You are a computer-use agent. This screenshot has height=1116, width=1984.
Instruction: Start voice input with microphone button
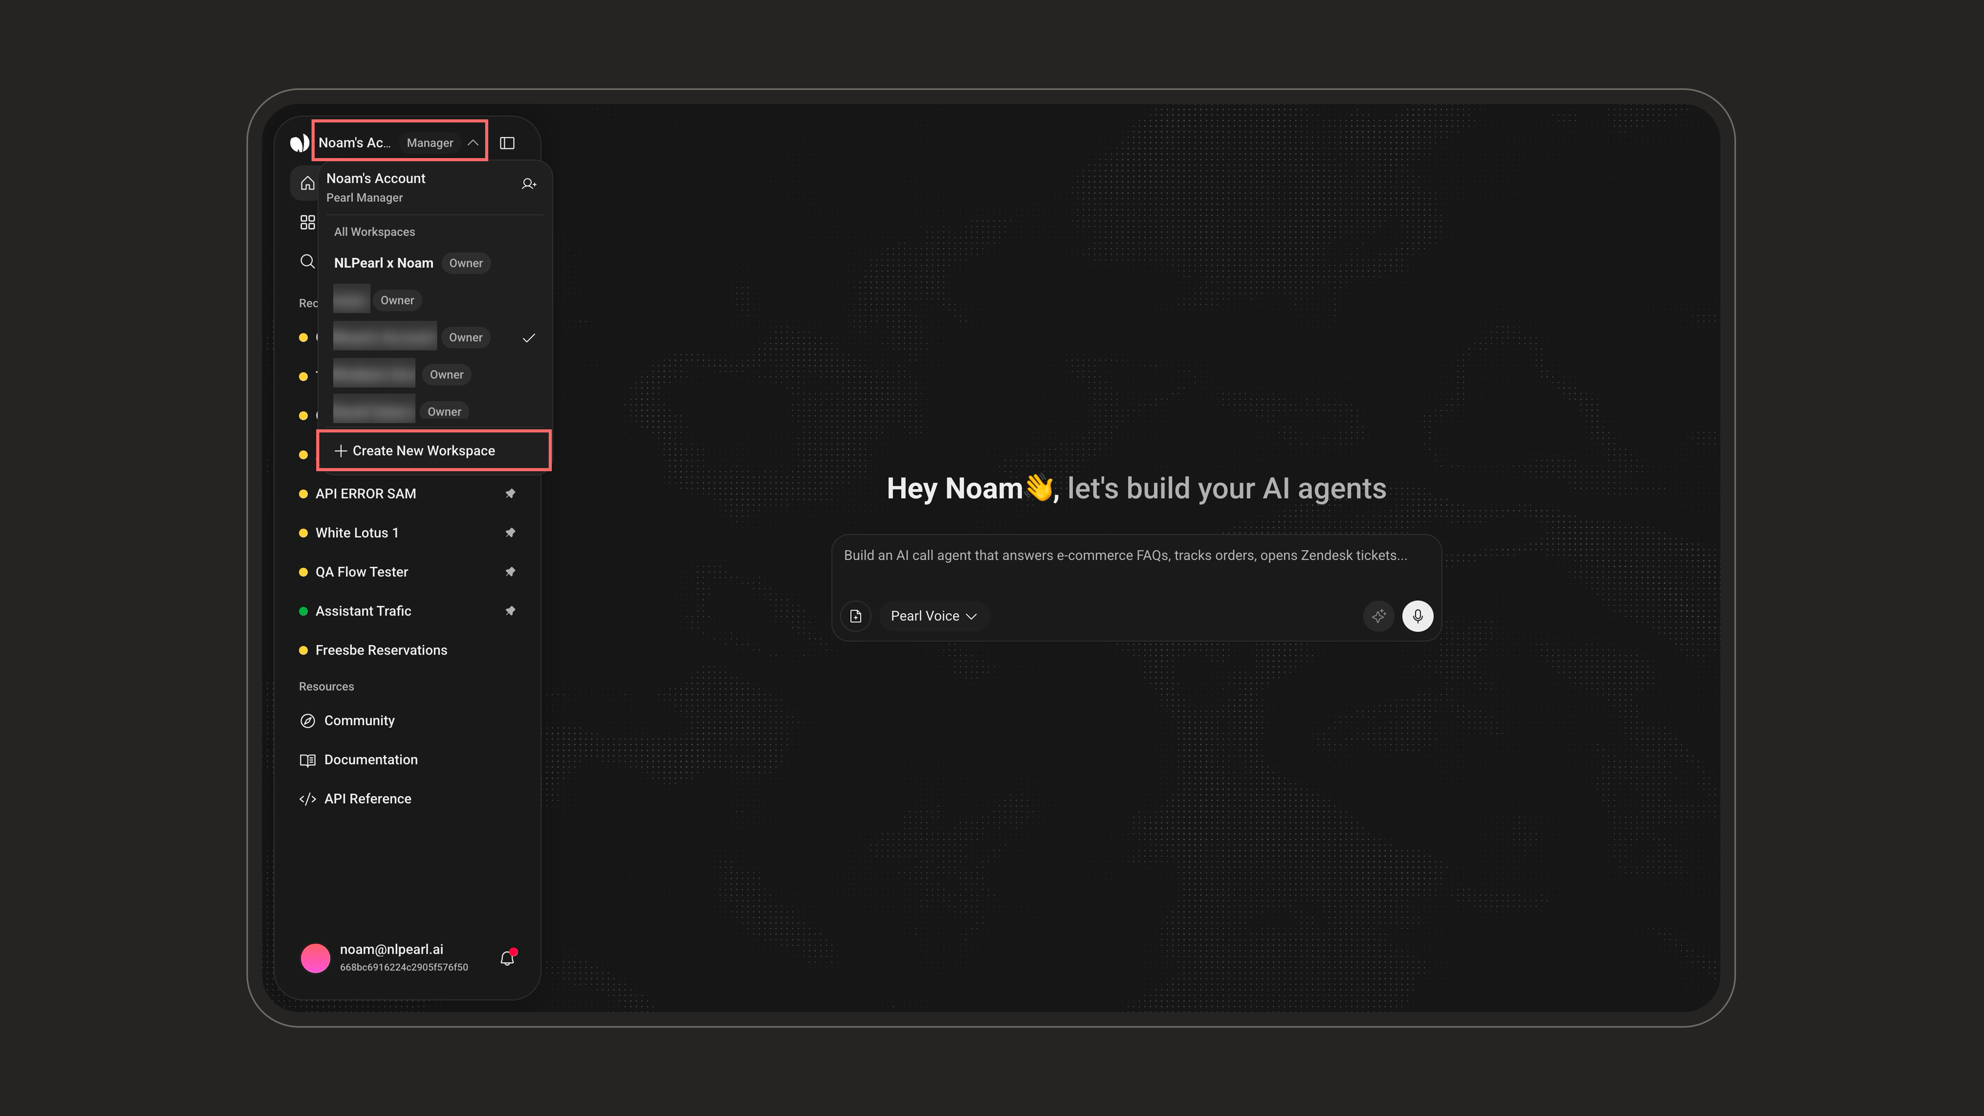[x=1418, y=616]
